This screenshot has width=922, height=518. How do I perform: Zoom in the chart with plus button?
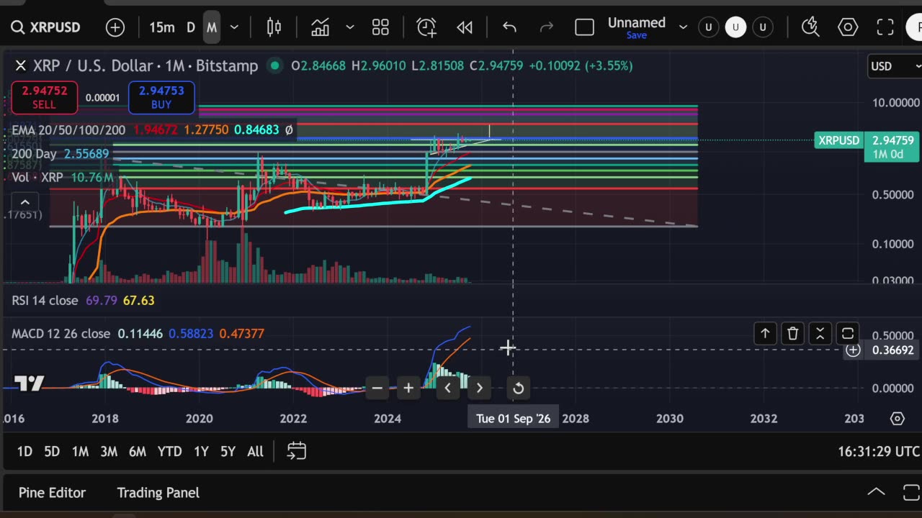pos(408,388)
